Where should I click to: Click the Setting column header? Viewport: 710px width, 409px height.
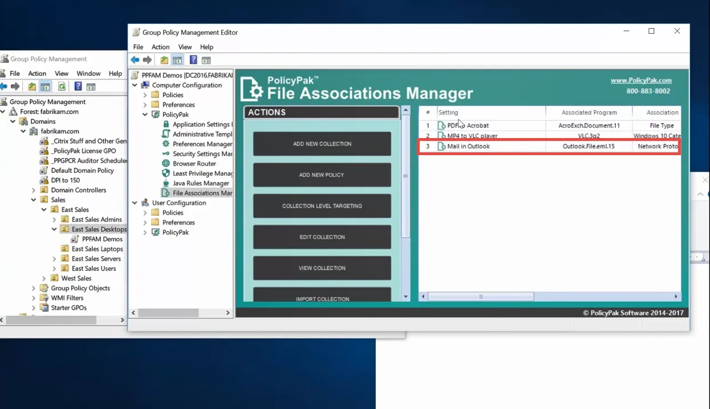[490, 112]
